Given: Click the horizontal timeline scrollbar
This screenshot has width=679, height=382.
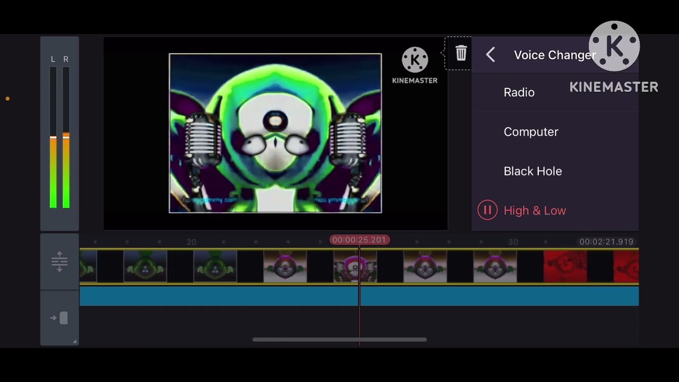Looking at the screenshot, I should click(339, 340).
